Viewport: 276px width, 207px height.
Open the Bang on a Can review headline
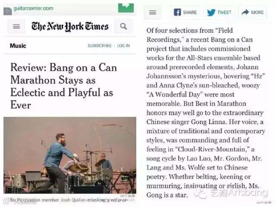(x=63, y=86)
